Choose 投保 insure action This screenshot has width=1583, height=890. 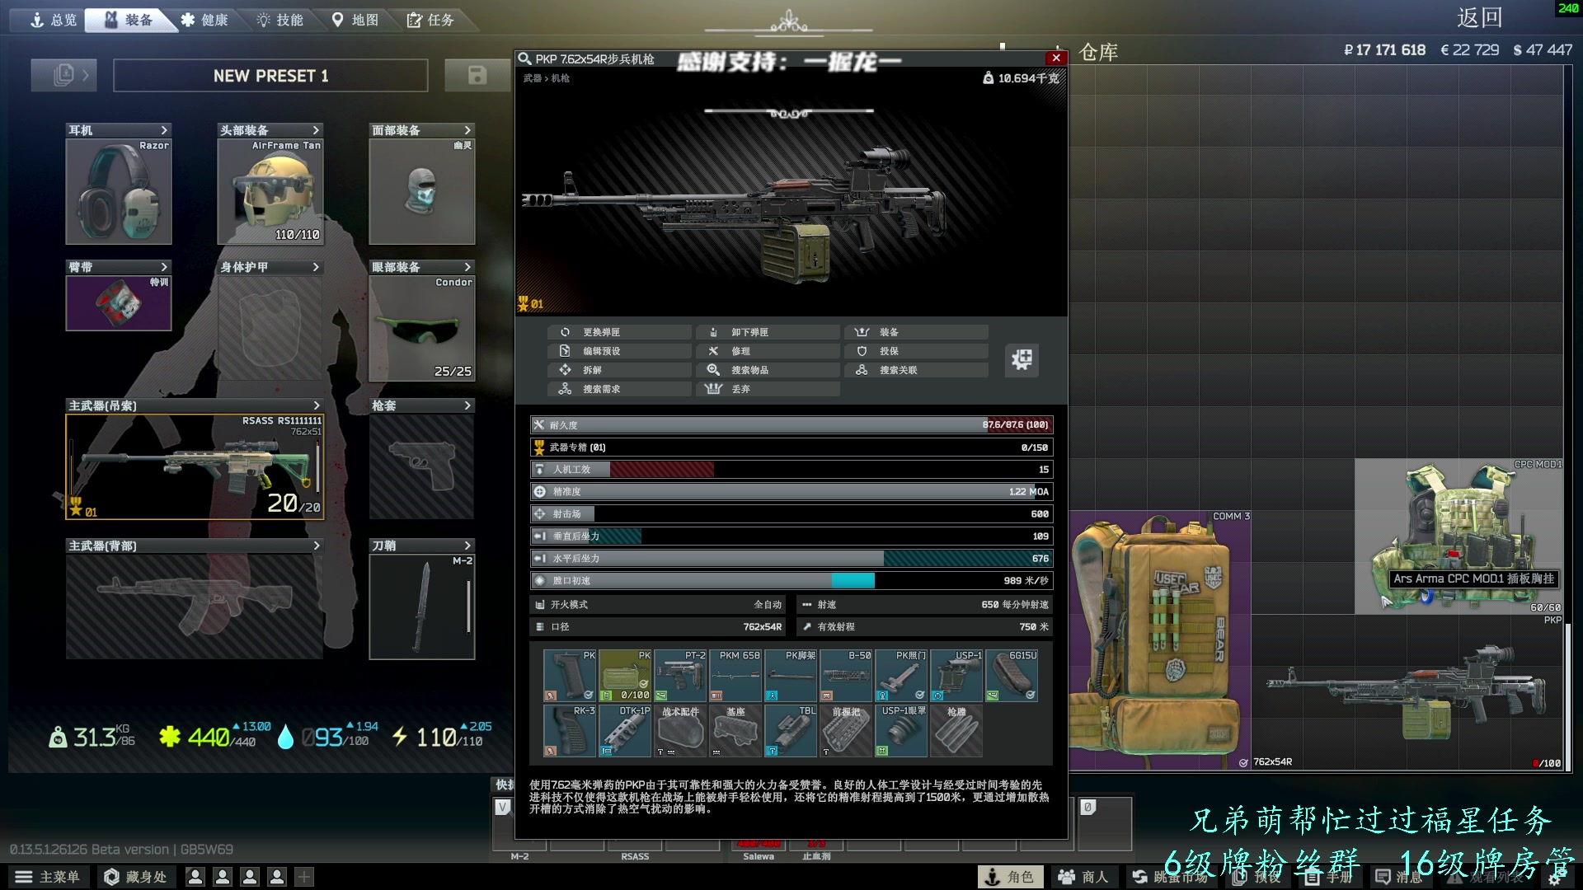[917, 351]
